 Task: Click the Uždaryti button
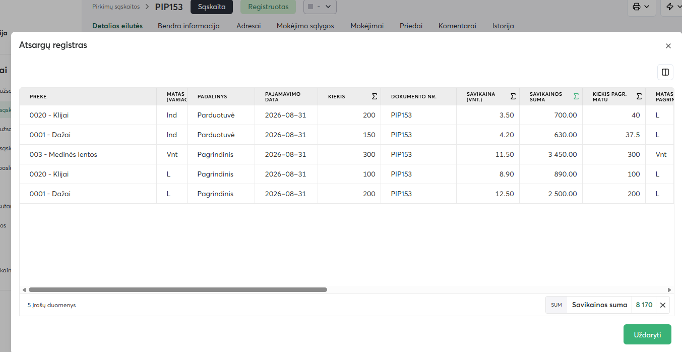(647, 334)
